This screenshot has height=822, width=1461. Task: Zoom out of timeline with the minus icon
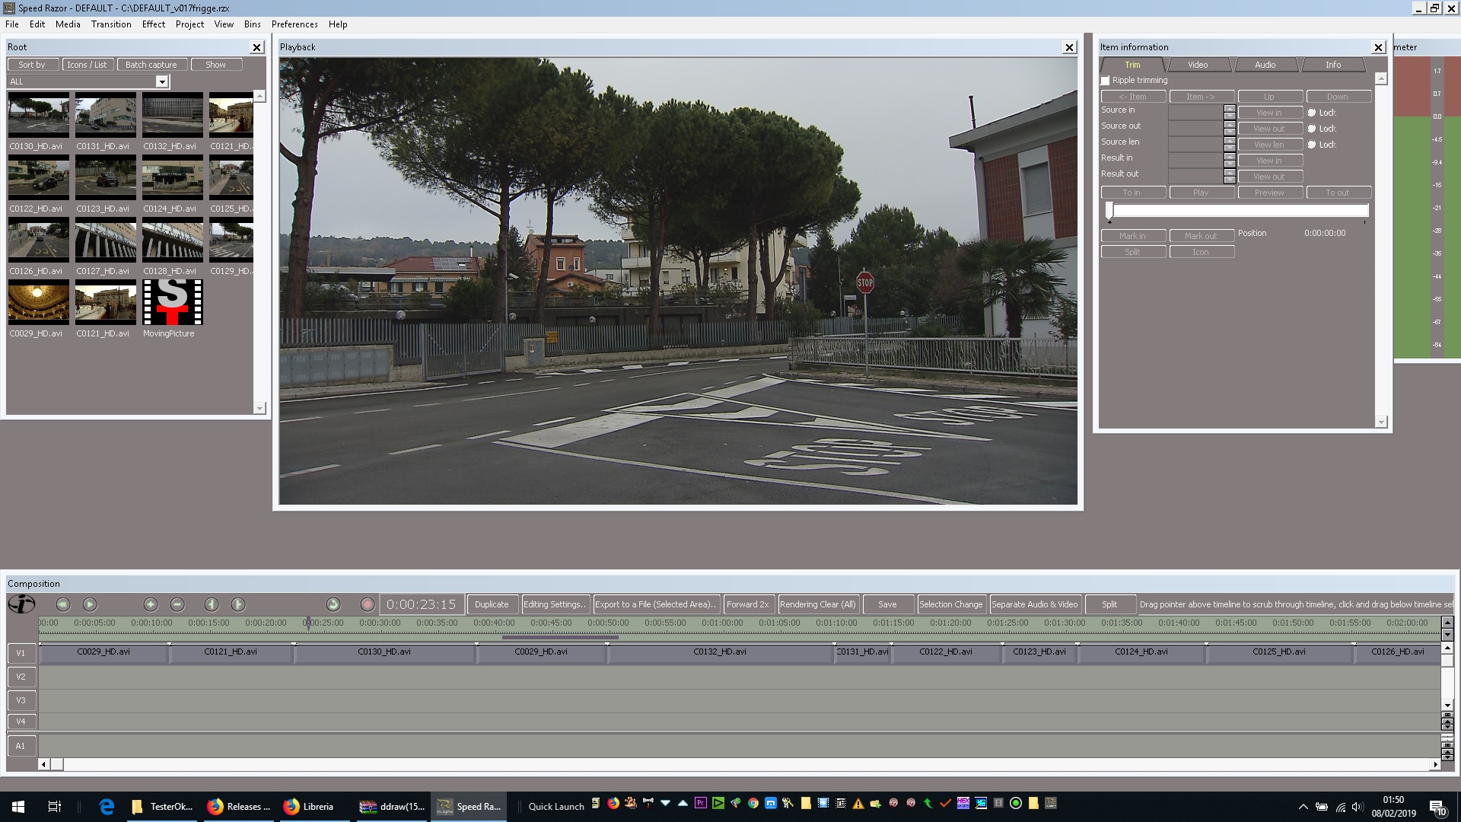[177, 604]
